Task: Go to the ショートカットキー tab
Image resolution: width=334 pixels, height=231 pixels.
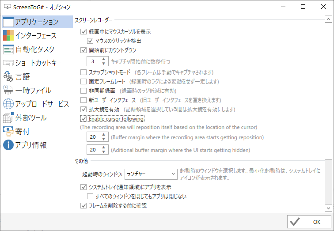Action: (x=38, y=63)
